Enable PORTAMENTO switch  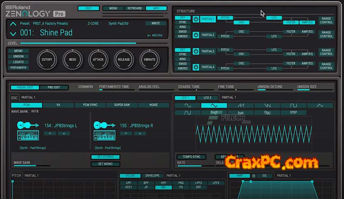pyautogui.click(x=19, y=67)
